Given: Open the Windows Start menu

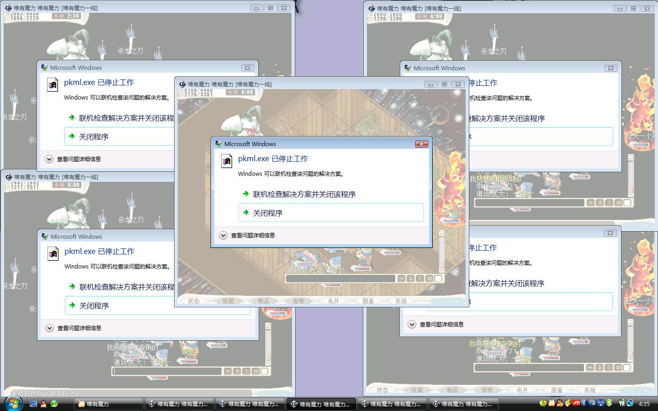Looking at the screenshot, I should pos(13,403).
